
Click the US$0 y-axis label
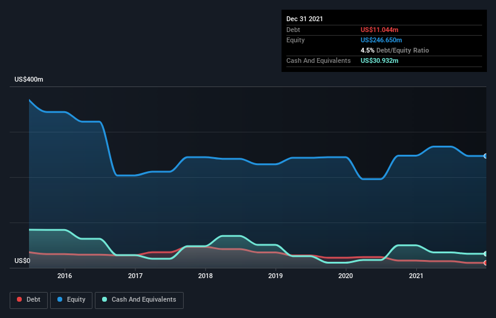[22, 261]
